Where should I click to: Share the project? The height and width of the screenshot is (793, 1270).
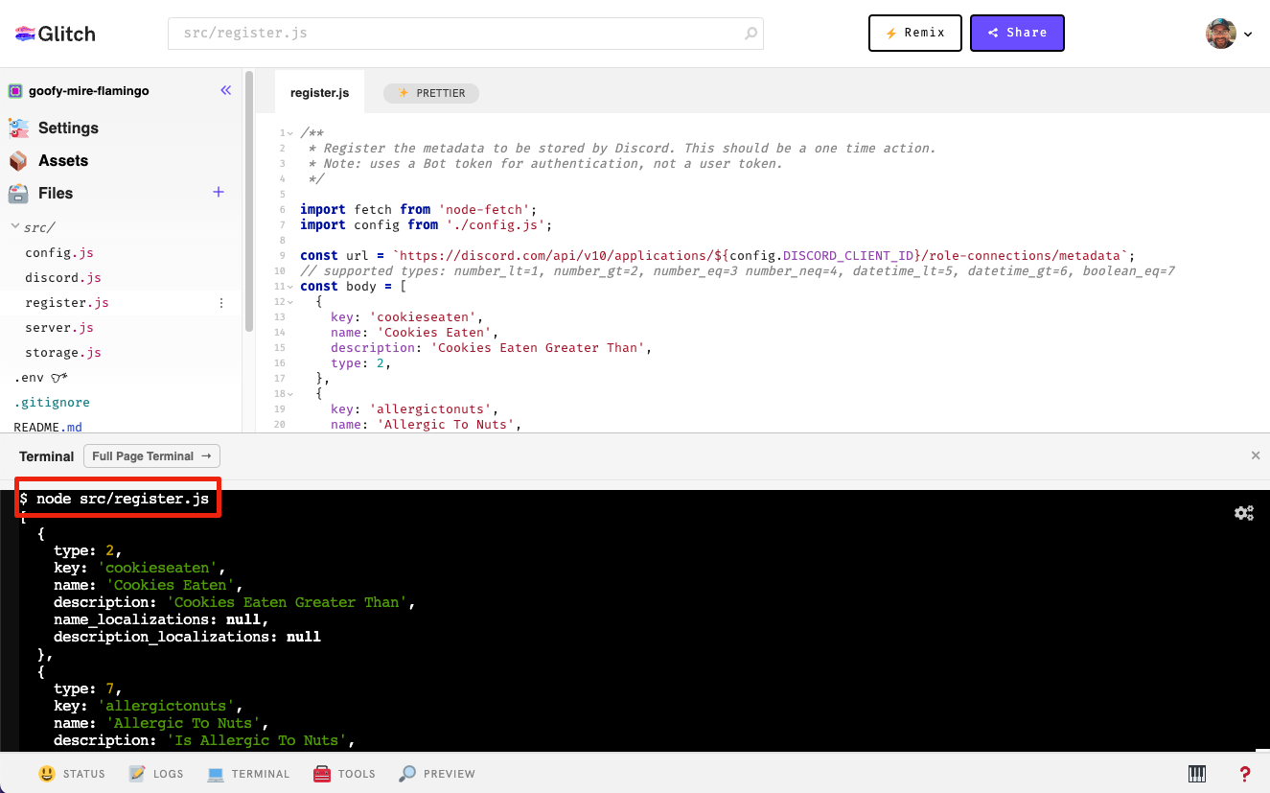click(1017, 33)
